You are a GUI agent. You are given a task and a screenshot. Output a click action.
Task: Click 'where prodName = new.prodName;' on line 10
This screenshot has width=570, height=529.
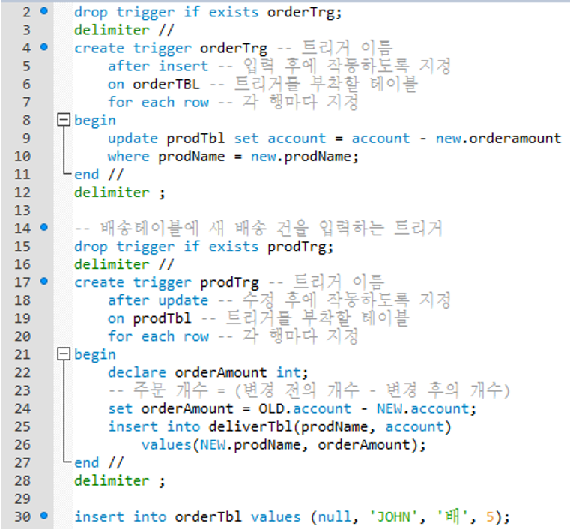click(234, 157)
